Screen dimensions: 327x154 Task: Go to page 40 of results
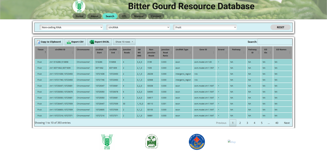(x=277, y=123)
